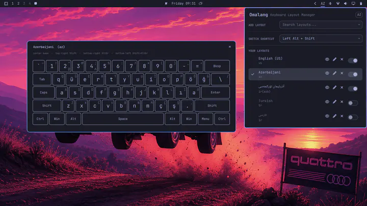Preview the English (US) layout with its eye icon

(327, 60)
